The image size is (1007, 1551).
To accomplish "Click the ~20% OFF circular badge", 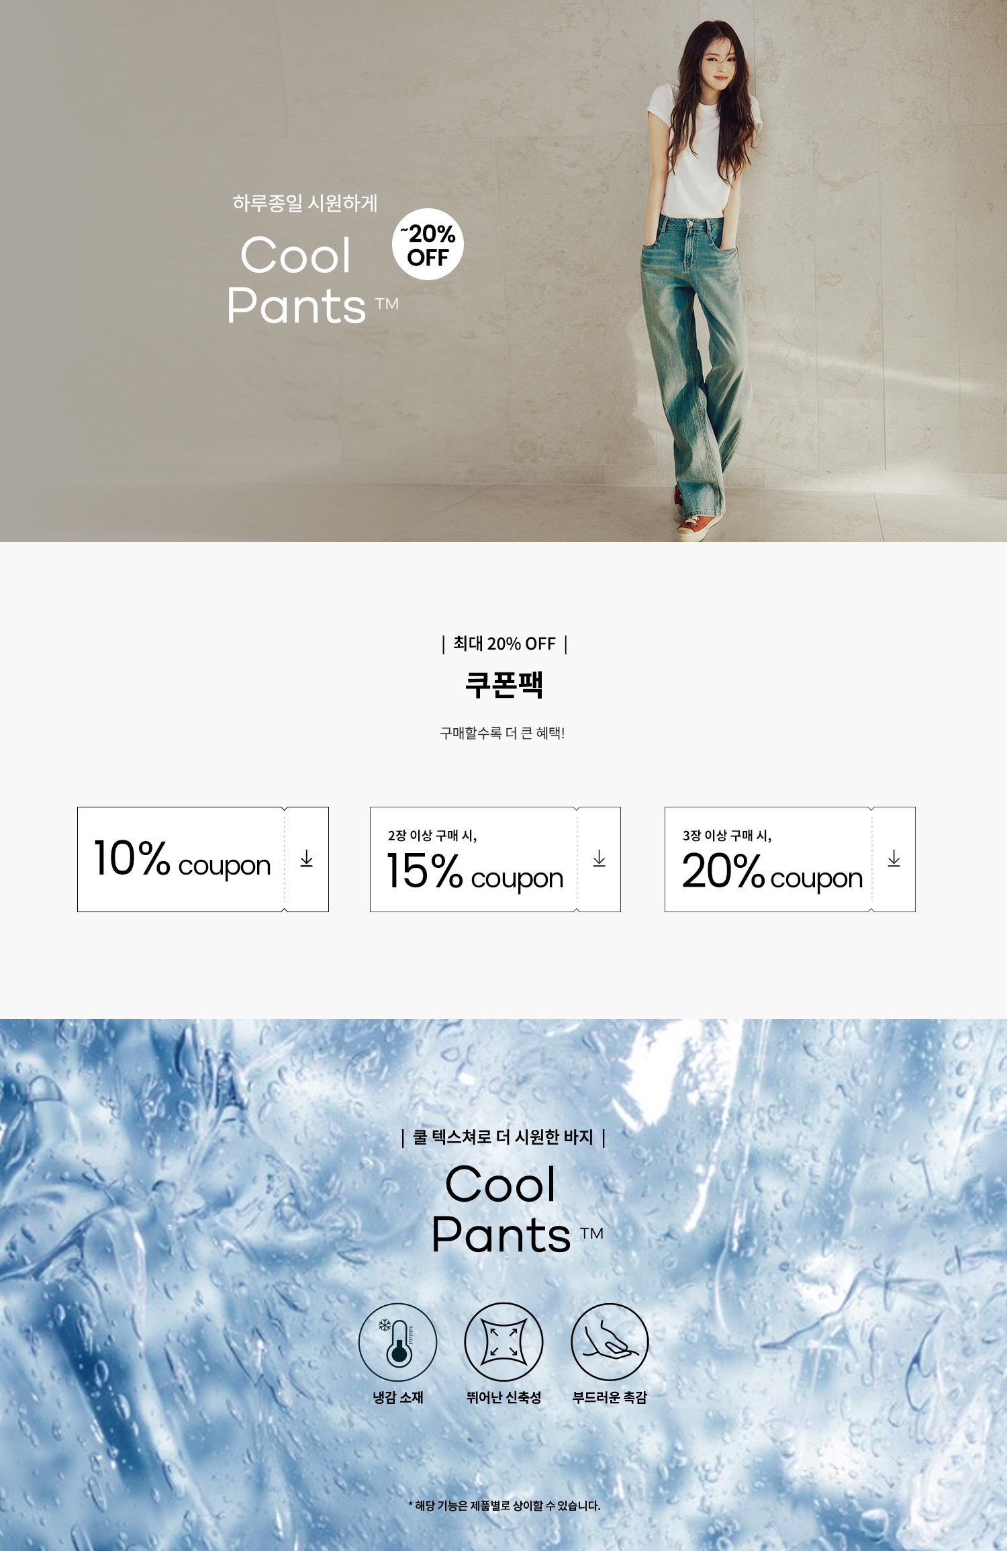I will [x=428, y=245].
